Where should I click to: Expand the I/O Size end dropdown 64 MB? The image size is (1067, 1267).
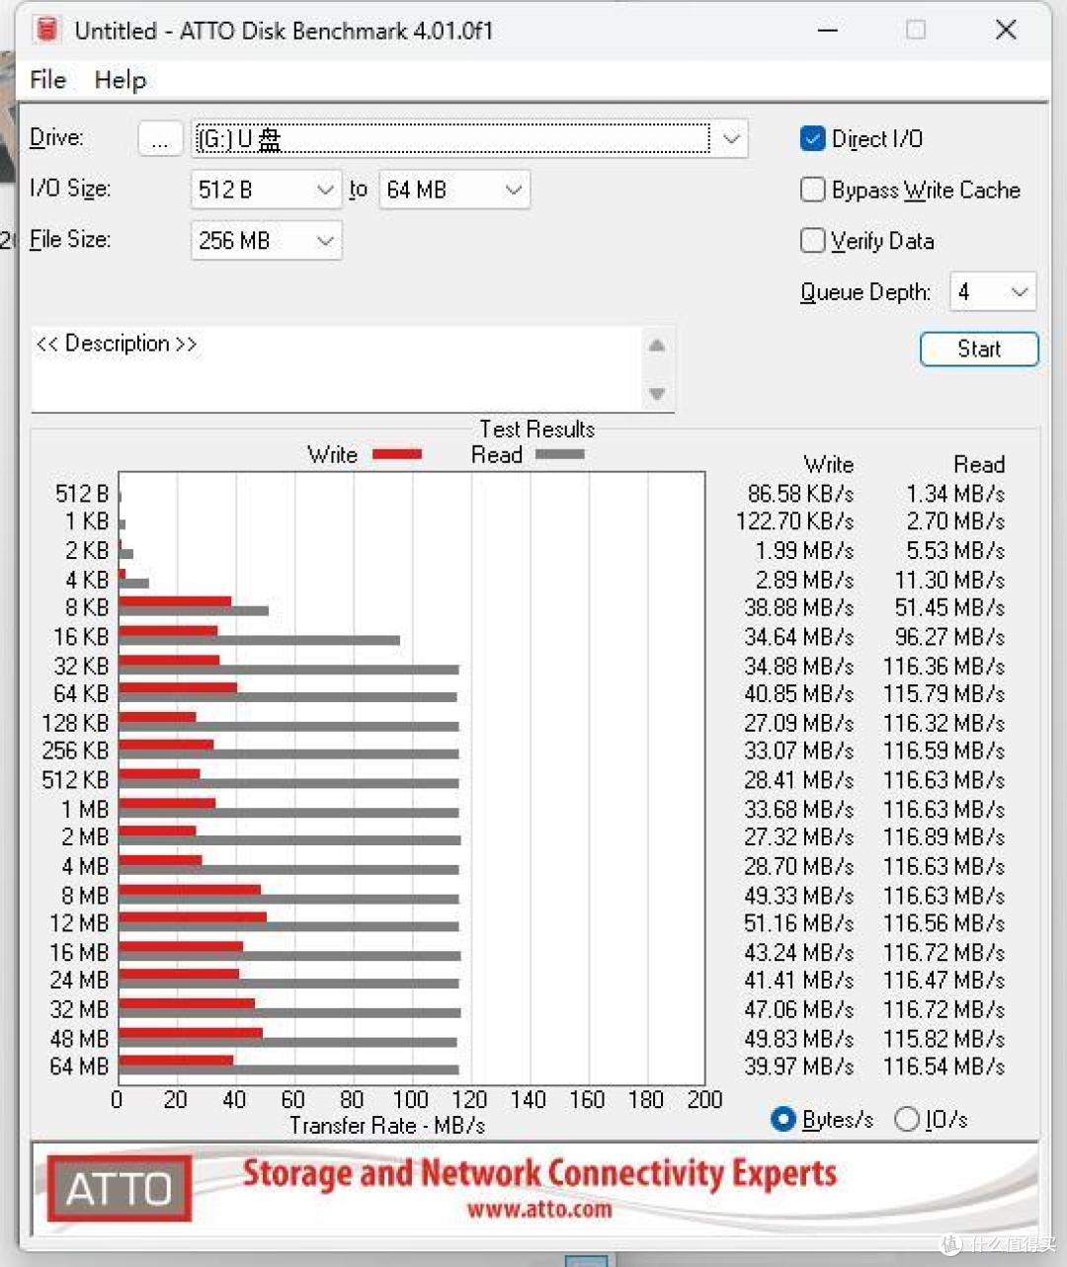pos(454,190)
